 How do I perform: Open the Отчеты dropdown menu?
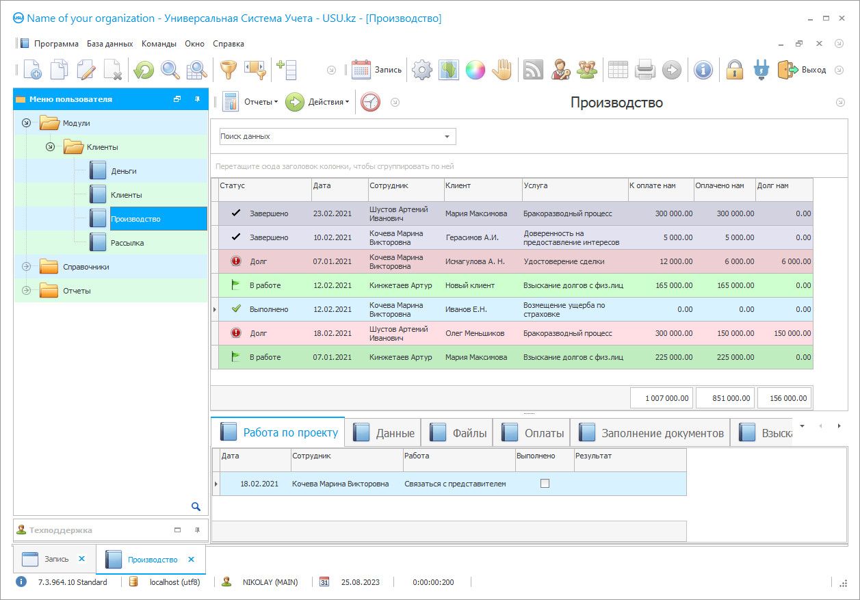250,102
